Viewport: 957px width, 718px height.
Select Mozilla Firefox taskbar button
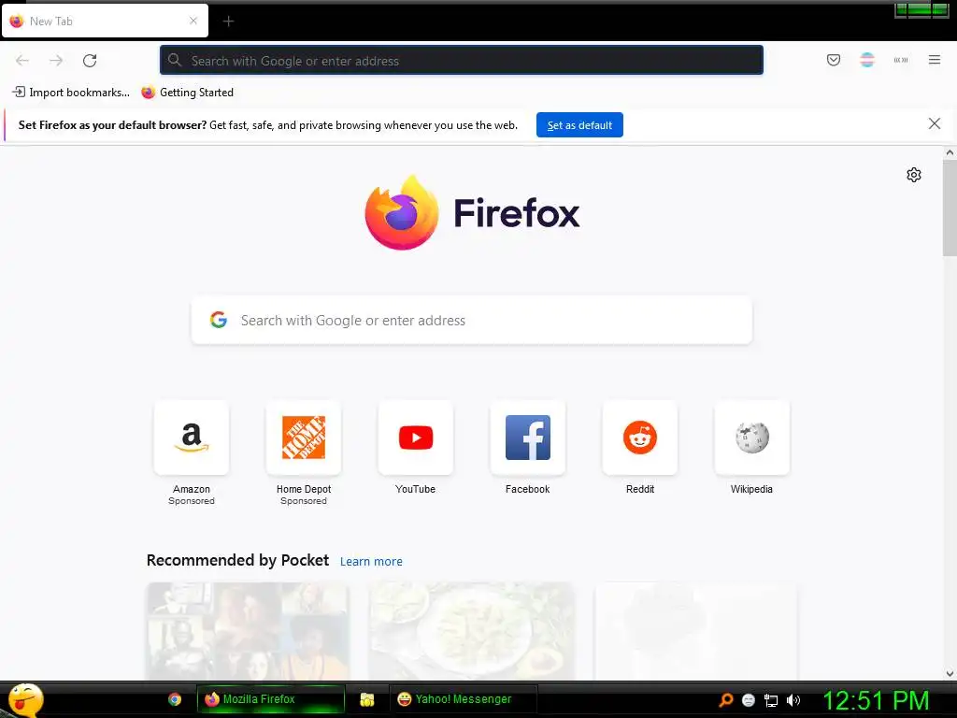[x=270, y=699]
